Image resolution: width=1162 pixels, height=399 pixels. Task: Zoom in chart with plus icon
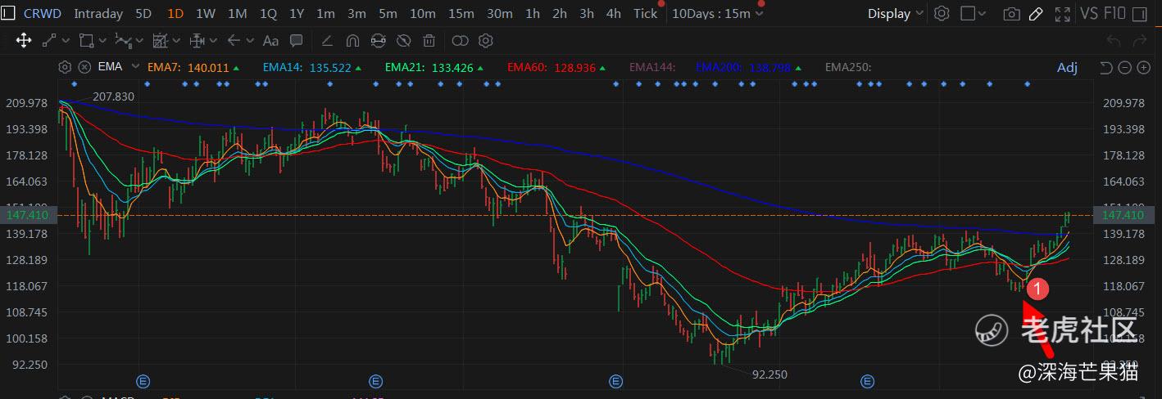click(x=1142, y=67)
